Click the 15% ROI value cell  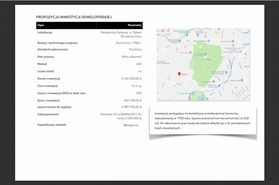coord(138,93)
